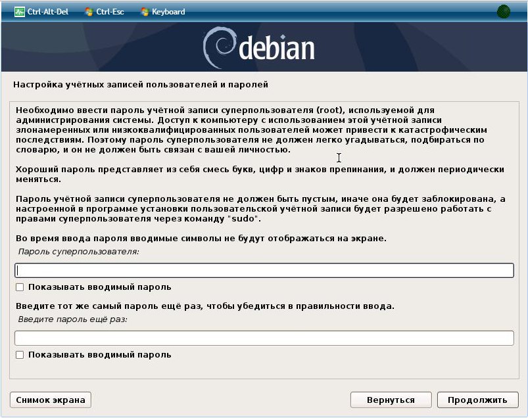Click the line Введите тот же самый пароль
The height and width of the screenshot is (418, 528).
point(204,306)
